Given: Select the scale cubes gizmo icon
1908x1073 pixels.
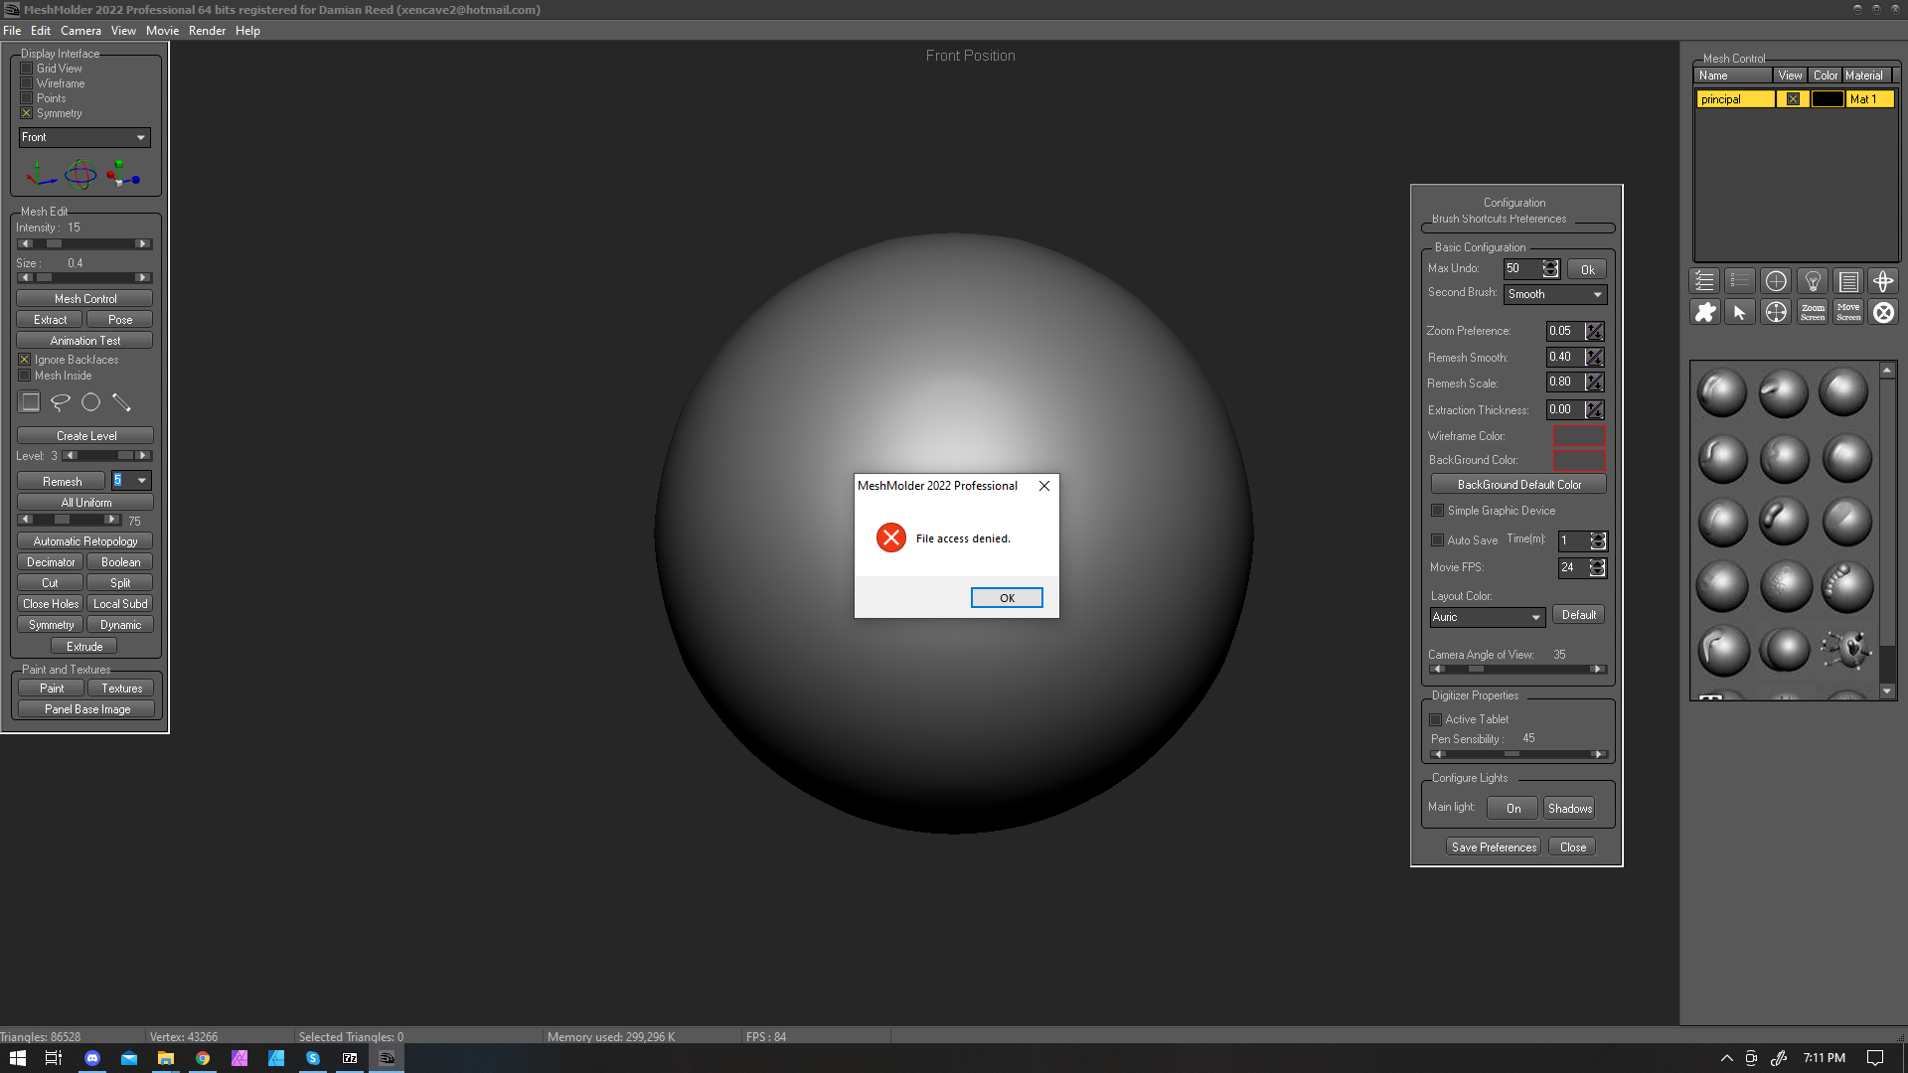Looking at the screenshot, I should tap(122, 175).
